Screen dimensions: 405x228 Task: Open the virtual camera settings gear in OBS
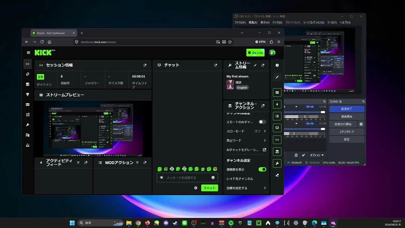(361, 124)
